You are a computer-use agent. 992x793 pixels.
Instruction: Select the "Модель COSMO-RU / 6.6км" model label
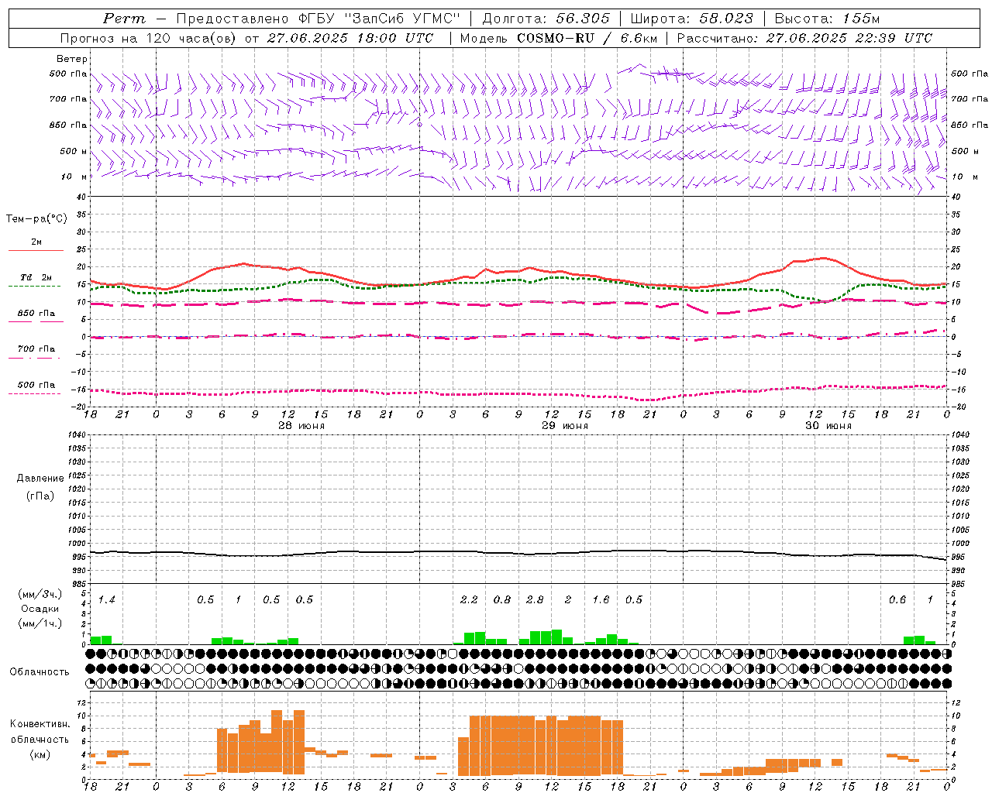pos(559,38)
